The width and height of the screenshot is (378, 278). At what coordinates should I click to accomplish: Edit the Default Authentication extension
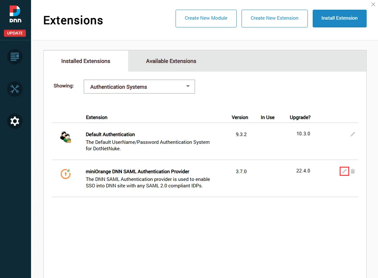coord(353,134)
